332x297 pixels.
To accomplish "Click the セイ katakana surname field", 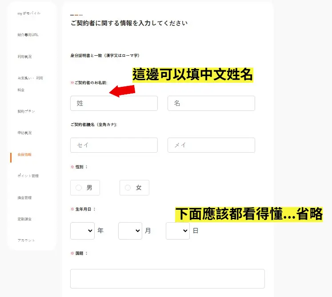I will tap(114, 145).
